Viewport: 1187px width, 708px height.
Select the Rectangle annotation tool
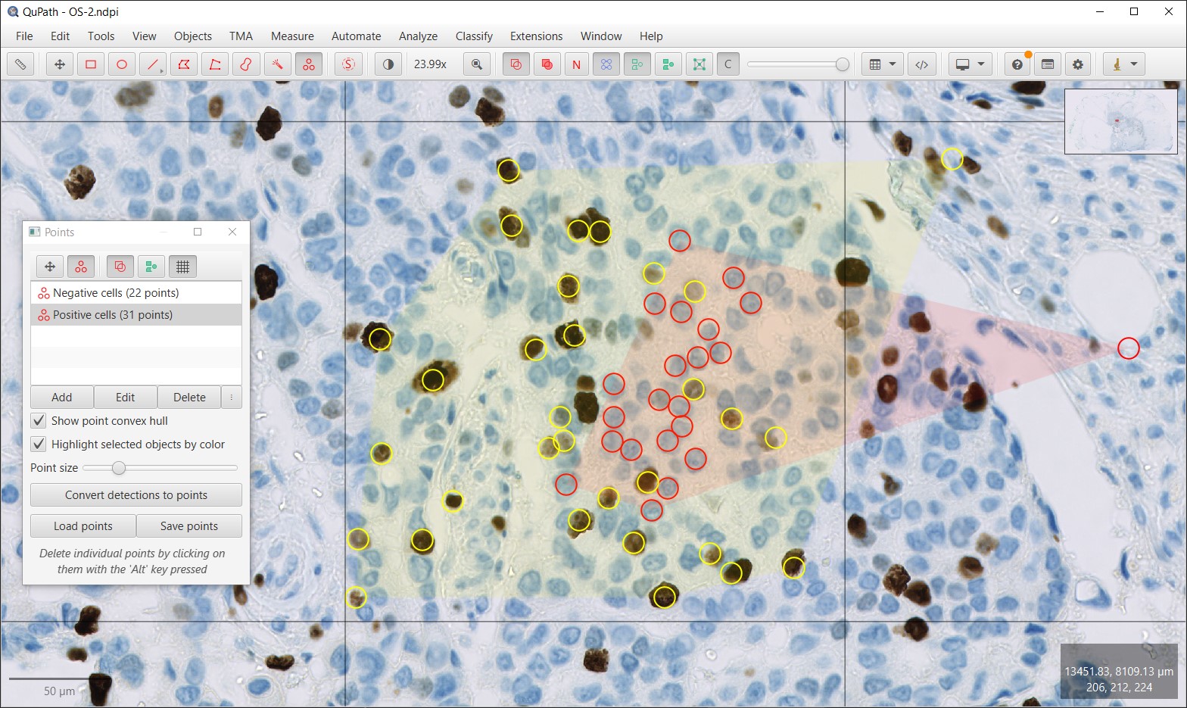91,64
